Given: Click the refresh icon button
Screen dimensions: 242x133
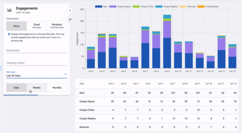Looking at the screenshot, I should 70,19.
